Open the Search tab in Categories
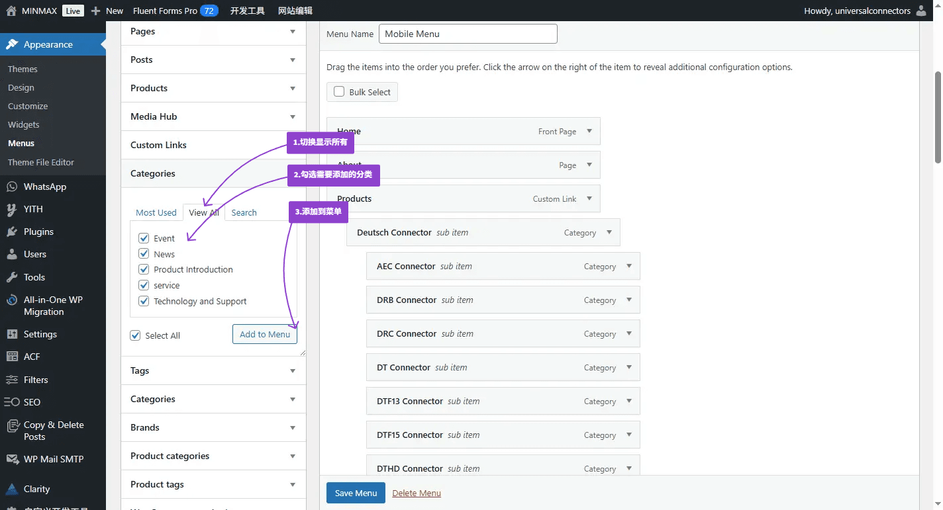This screenshot has width=943, height=510. (244, 212)
